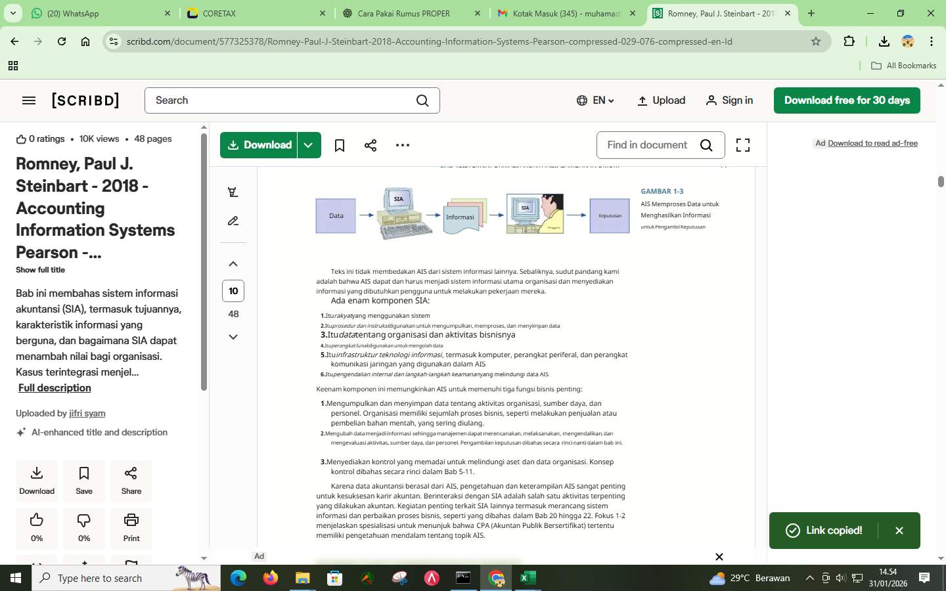Open the Full description link
The height and width of the screenshot is (591, 946).
point(55,387)
